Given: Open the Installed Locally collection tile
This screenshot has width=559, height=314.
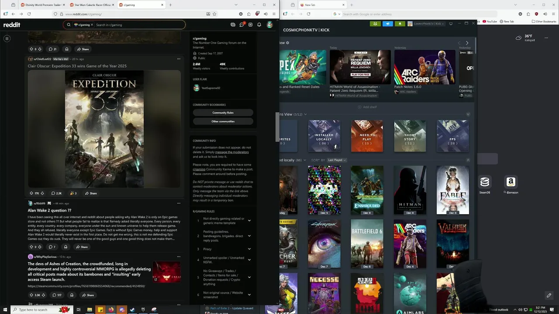Looking at the screenshot, I should (x=324, y=136).
